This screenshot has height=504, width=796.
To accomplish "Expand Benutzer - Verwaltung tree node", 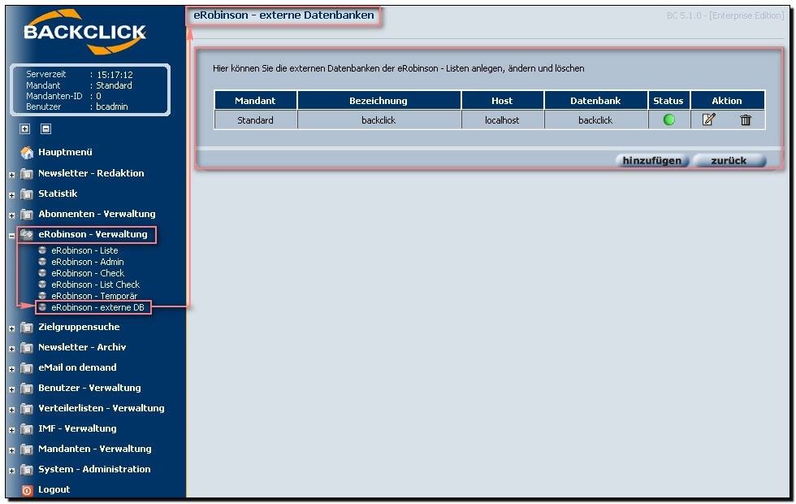I will click(11, 389).
